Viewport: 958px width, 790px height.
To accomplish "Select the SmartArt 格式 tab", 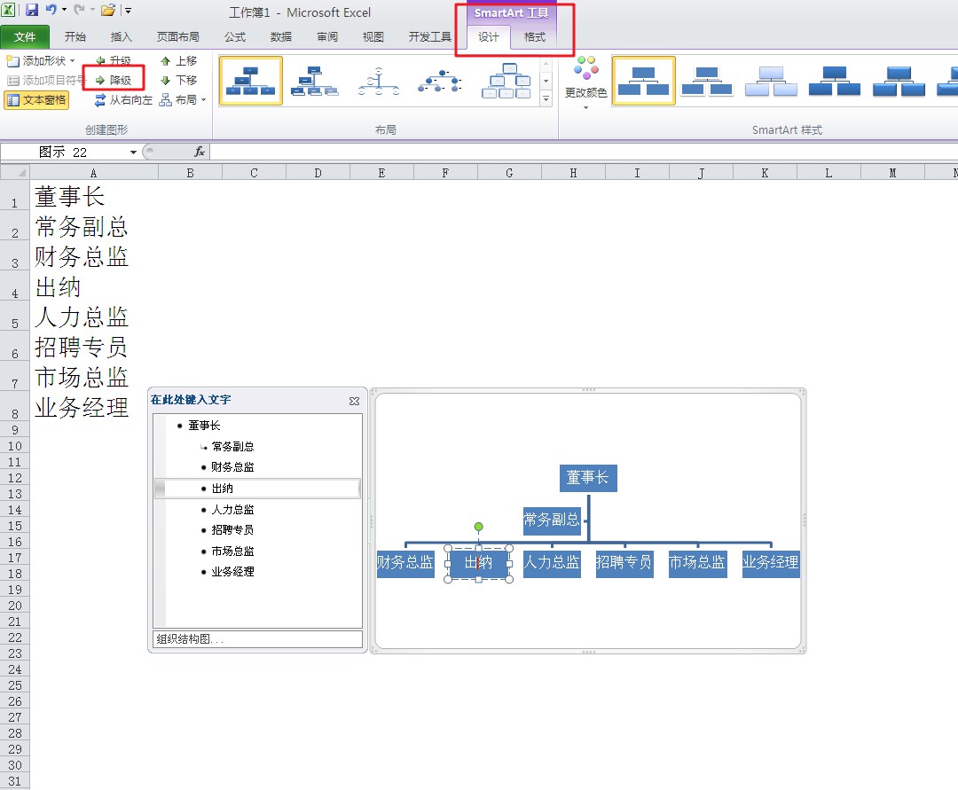I will tap(535, 36).
